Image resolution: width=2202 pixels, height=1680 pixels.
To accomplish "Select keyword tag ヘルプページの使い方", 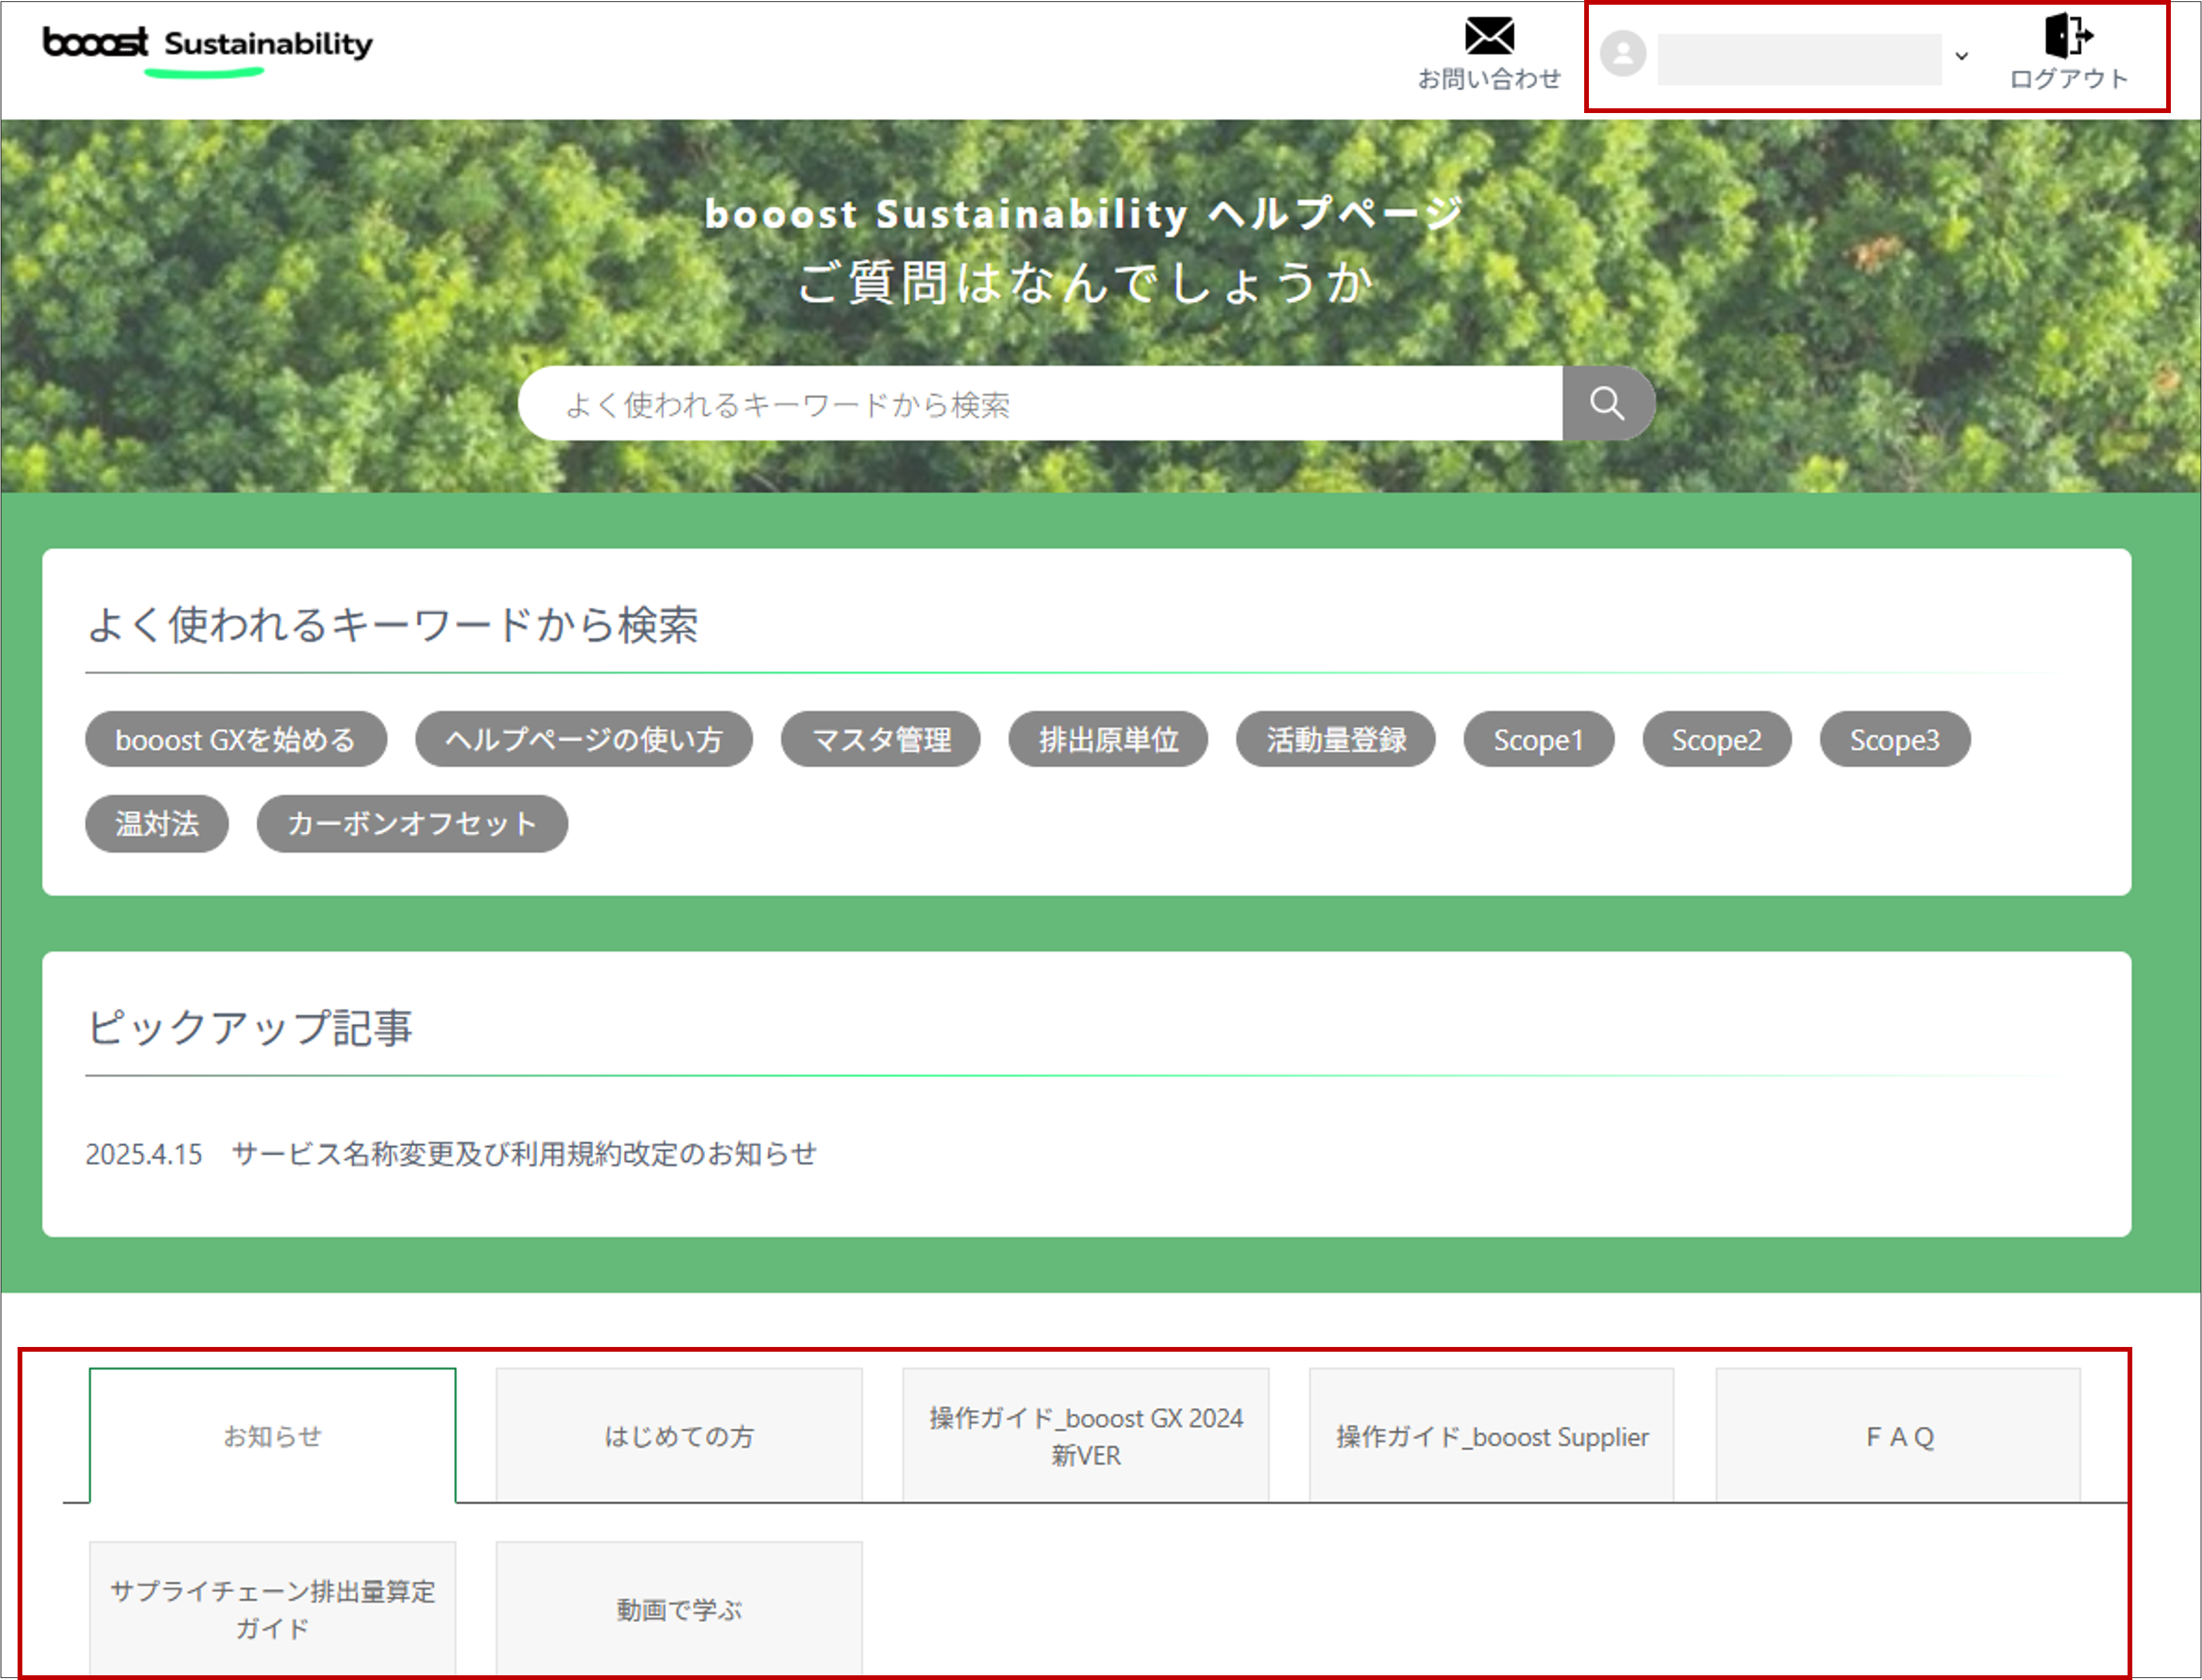I will (584, 740).
